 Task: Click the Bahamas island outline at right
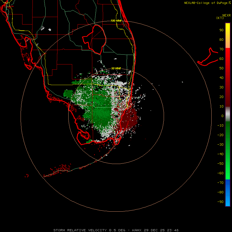[x=208, y=57]
